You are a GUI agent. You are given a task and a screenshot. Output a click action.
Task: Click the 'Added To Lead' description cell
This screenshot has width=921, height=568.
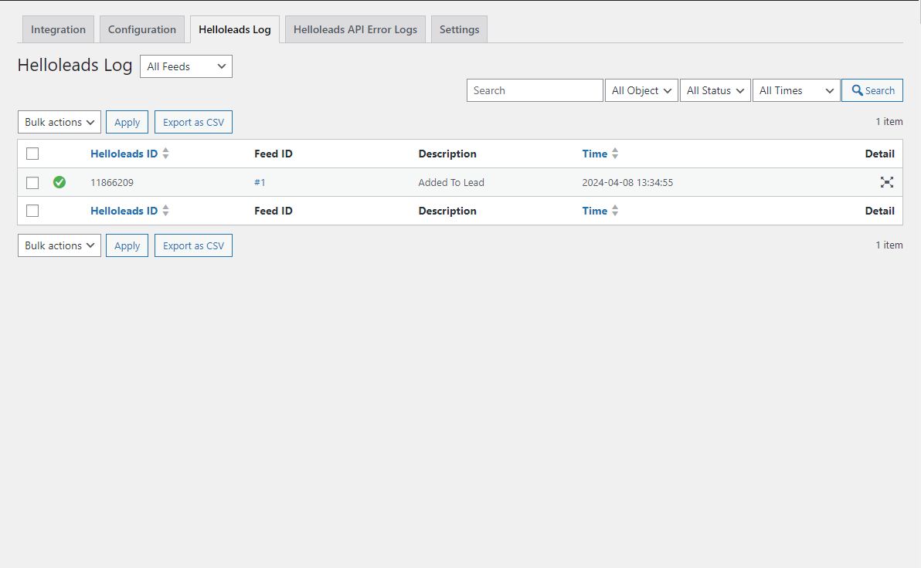(x=451, y=182)
